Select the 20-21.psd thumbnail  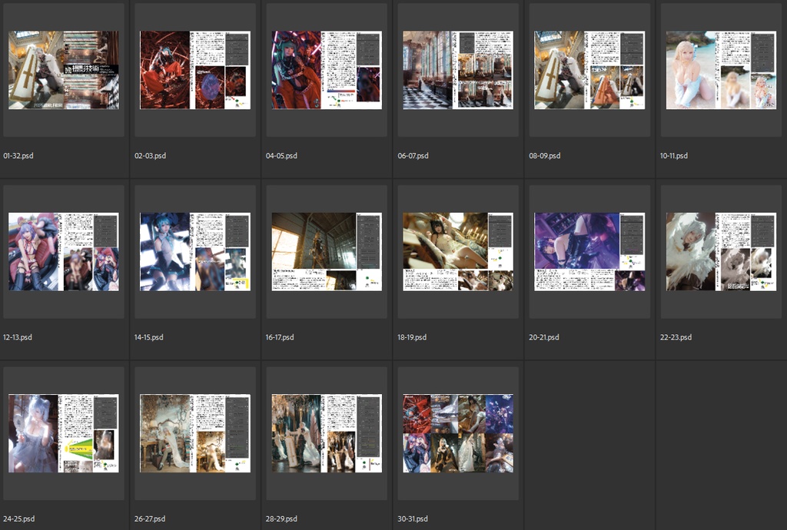pos(589,252)
